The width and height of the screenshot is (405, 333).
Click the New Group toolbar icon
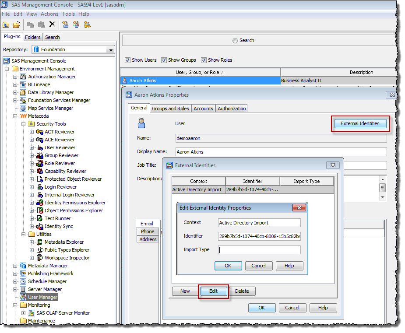click(76, 25)
